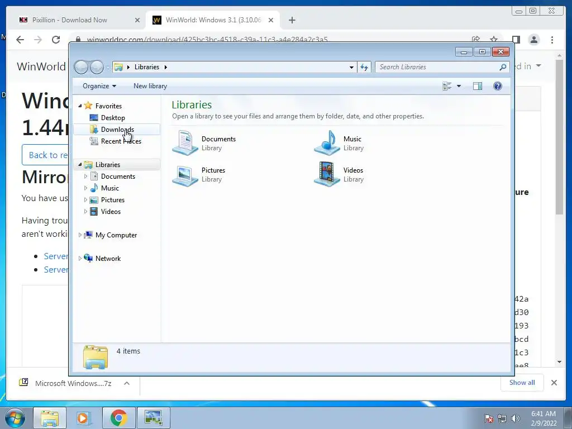Click the refresh address bar icon
Screen dimensions: 572x429
click(x=364, y=67)
